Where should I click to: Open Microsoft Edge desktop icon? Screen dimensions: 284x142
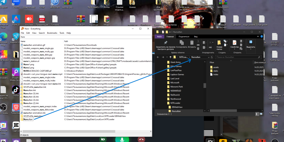(x=3, y=37)
